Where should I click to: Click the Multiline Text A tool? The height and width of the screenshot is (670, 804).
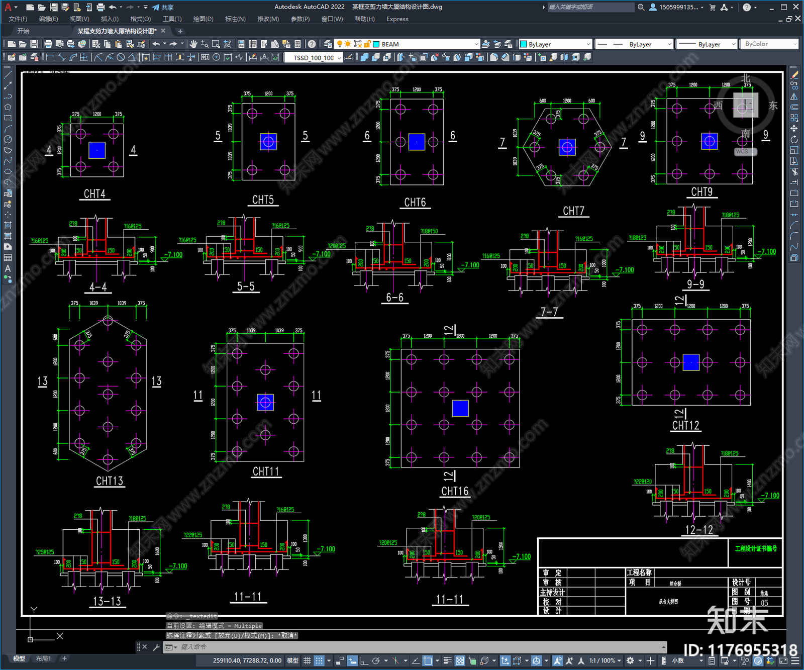8,268
